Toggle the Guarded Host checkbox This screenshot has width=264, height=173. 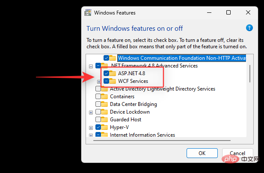click(x=98, y=120)
